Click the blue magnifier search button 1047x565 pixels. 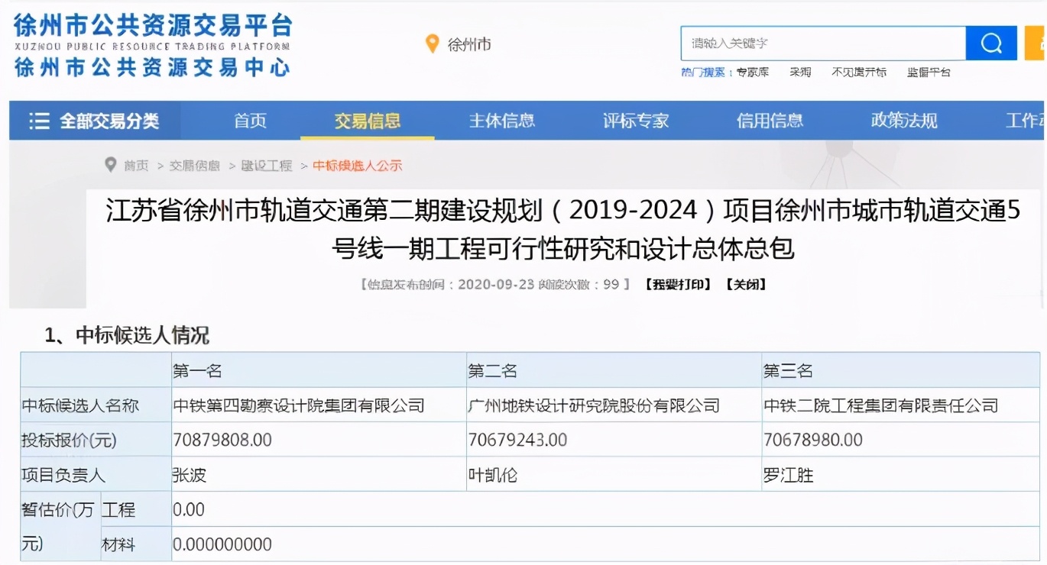pos(991,44)
